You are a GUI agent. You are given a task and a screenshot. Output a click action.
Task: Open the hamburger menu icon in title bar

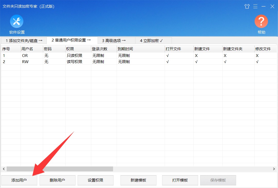click(255, 6)
